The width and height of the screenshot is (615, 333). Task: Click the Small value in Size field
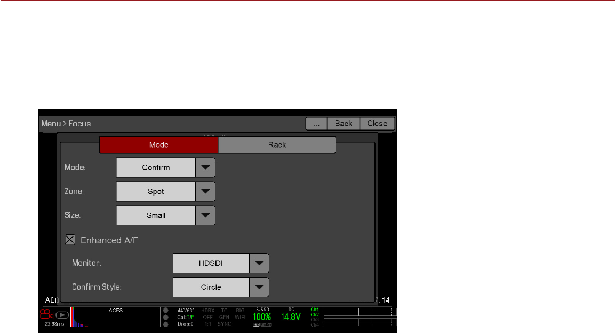click(156, 215)
